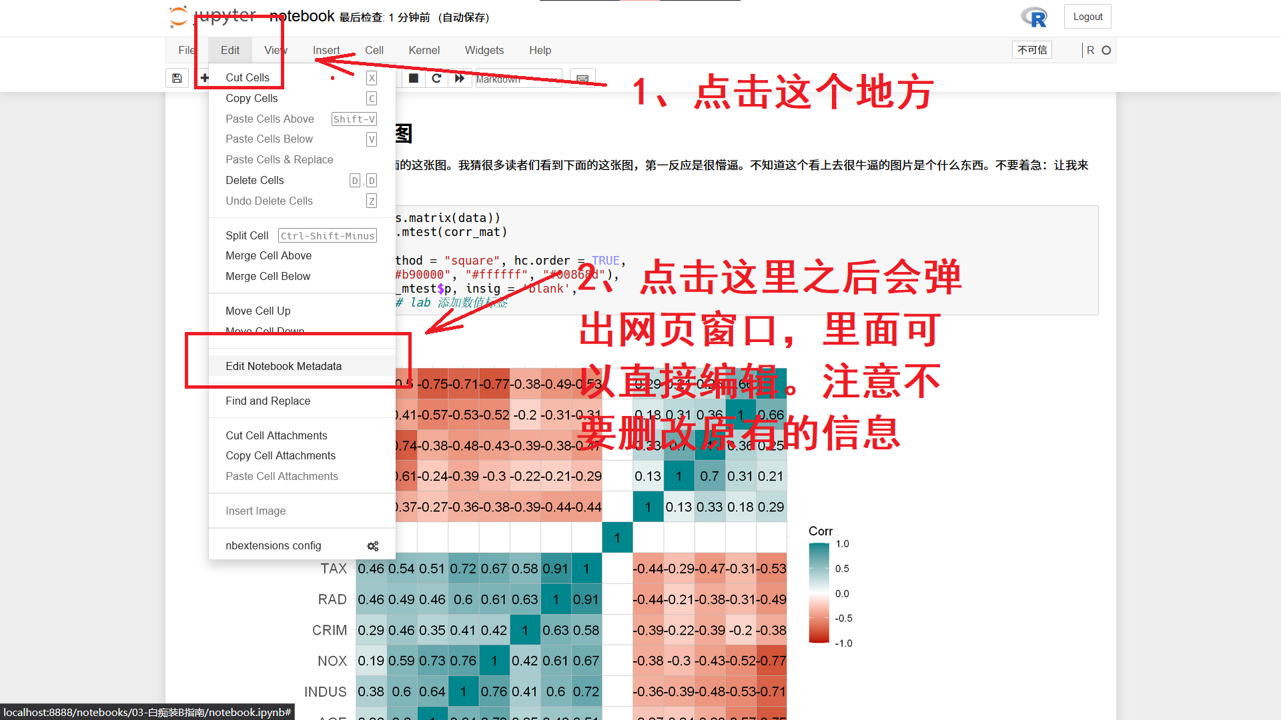
Task: Click the restart kernel icon
Action: [x=436, y=78]
